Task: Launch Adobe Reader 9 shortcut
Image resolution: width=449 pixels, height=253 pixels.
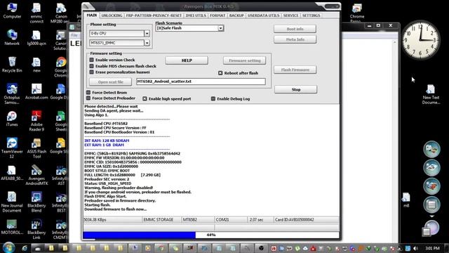Action: click(x=36, y=121)
